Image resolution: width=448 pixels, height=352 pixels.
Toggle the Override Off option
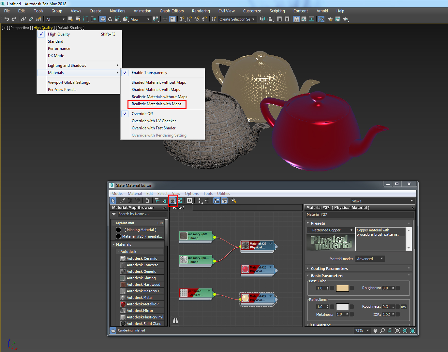(x=142, y=114)
